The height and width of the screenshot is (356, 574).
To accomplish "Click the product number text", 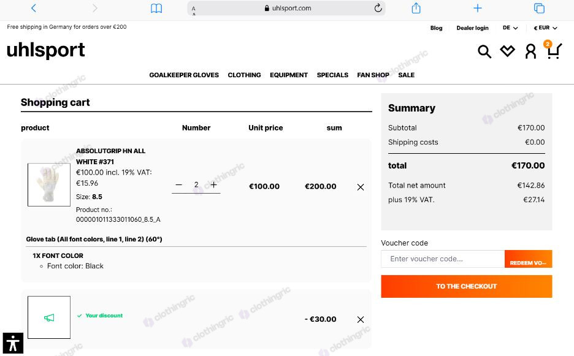I will [118, 214].
